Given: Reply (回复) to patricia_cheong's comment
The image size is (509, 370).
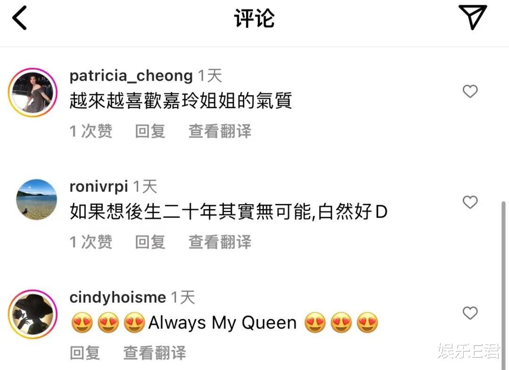Looking at the screenshot, I should pyautogui.click(x=150, y=131).
